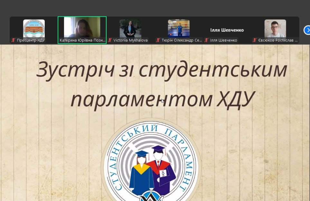The height and width of the screenshot is (201, 310).
Task: Click muted mic icon of Пресцентр ХДУ
Action: pos(13,40)
